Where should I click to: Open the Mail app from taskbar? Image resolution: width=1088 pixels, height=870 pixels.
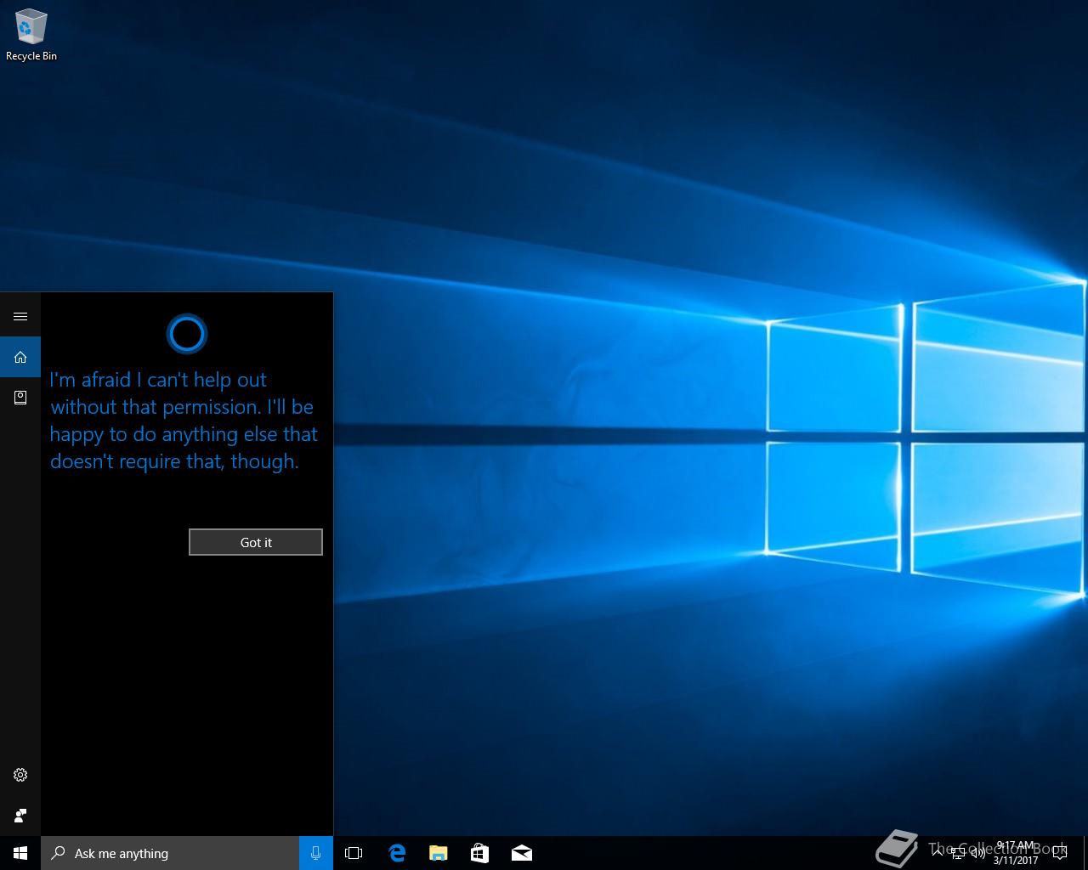click(x=522, y=853)
